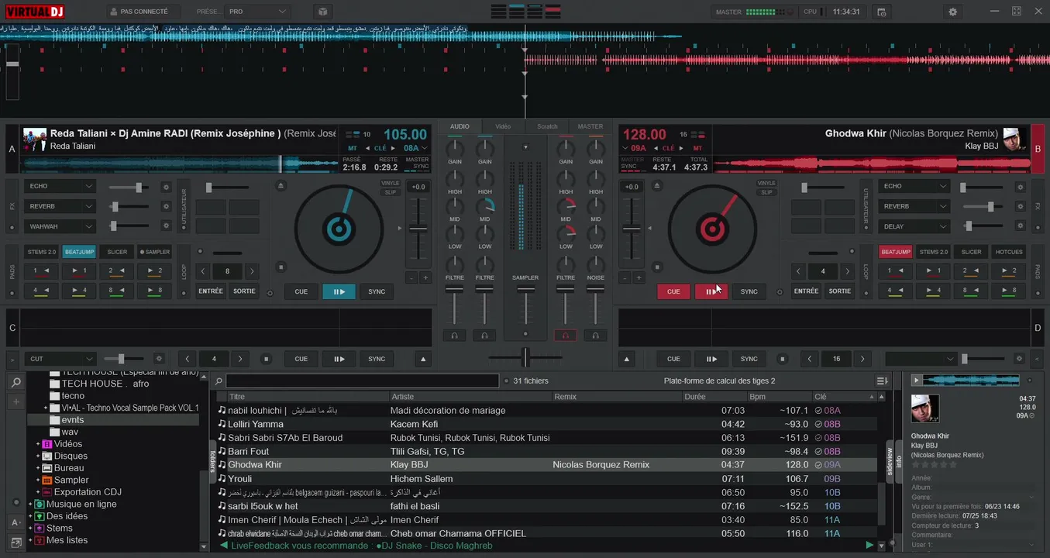Toggle SLIP mode on deck A
This screenshot has height=558, width=1050.
390,192
